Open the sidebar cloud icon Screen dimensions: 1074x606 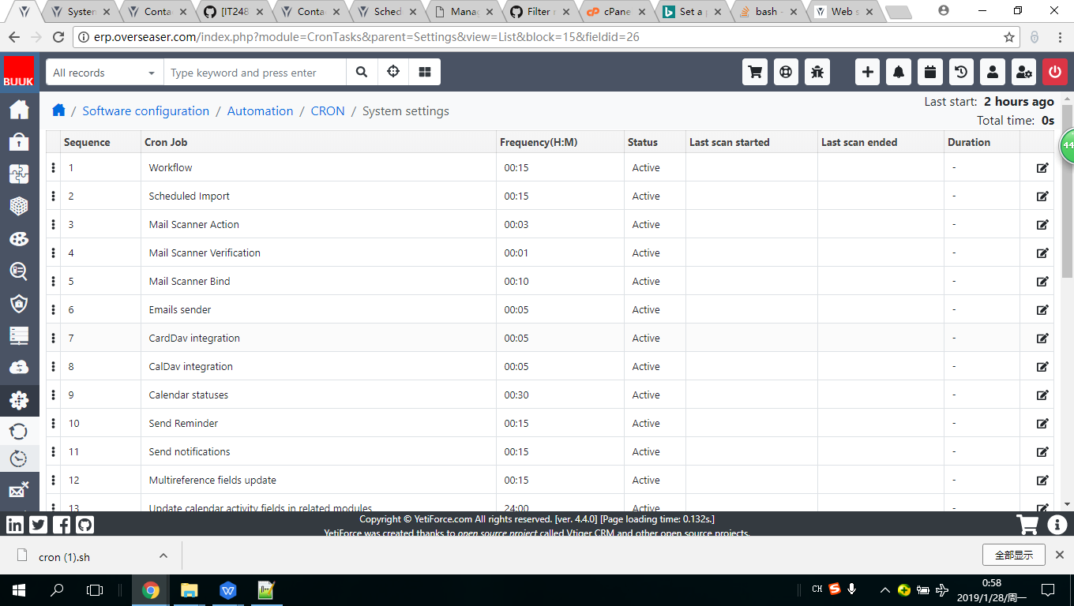pos(19,368)
